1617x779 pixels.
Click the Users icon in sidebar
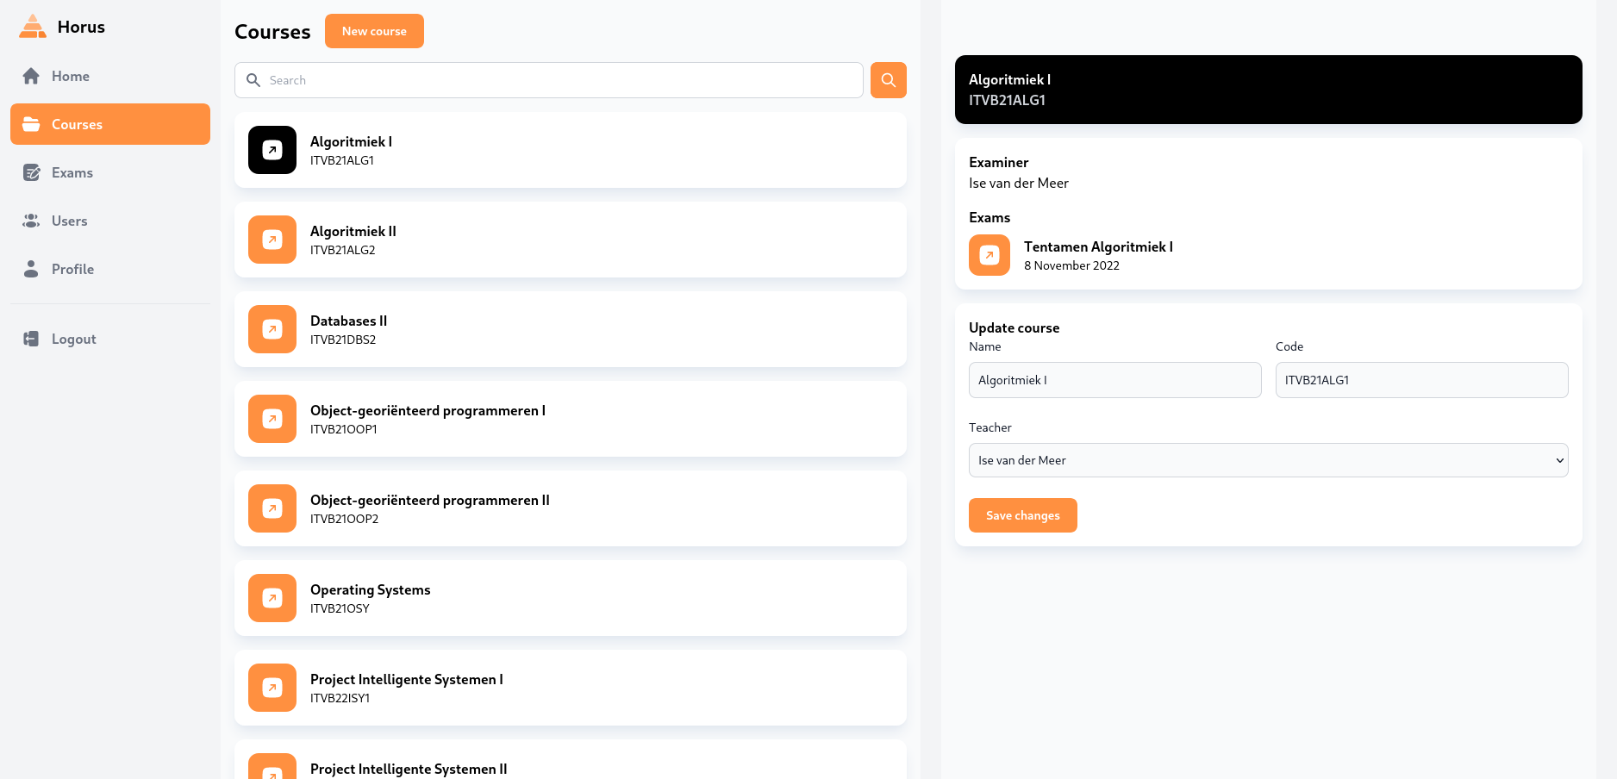point(31,221)
